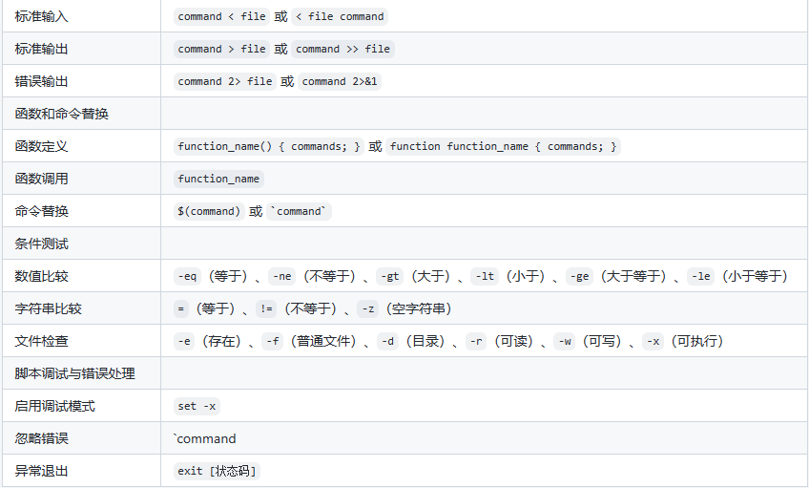Select the 函数定义 row label
The height and width of the screenshot is (488, 809).
(41, 146)
